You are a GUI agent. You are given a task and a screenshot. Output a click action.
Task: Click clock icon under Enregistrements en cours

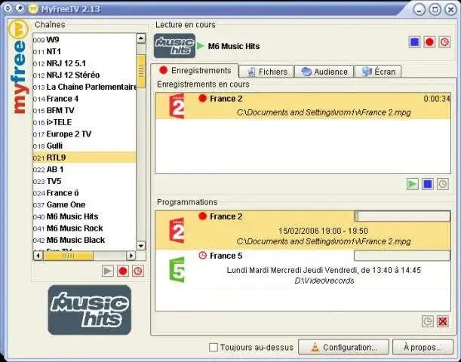(x=442, y=184)
